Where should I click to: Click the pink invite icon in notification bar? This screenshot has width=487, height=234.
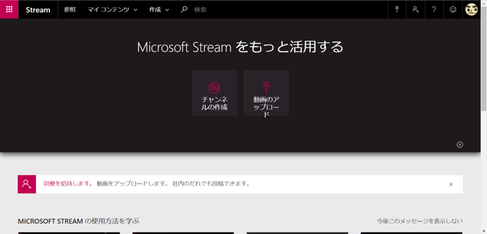click(x=27, y=184)
